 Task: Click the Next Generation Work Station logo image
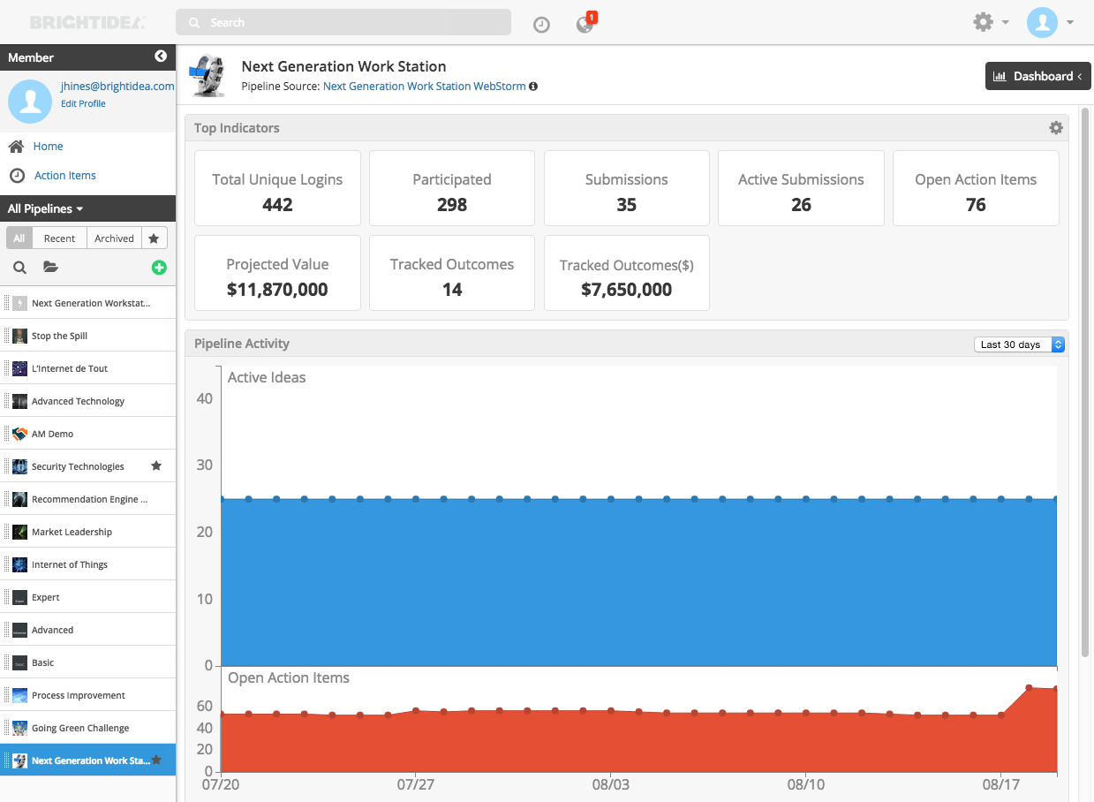[x=208, y=75]
